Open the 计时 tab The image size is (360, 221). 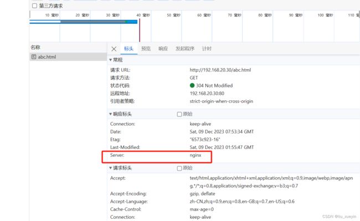(x=207, y=49)
